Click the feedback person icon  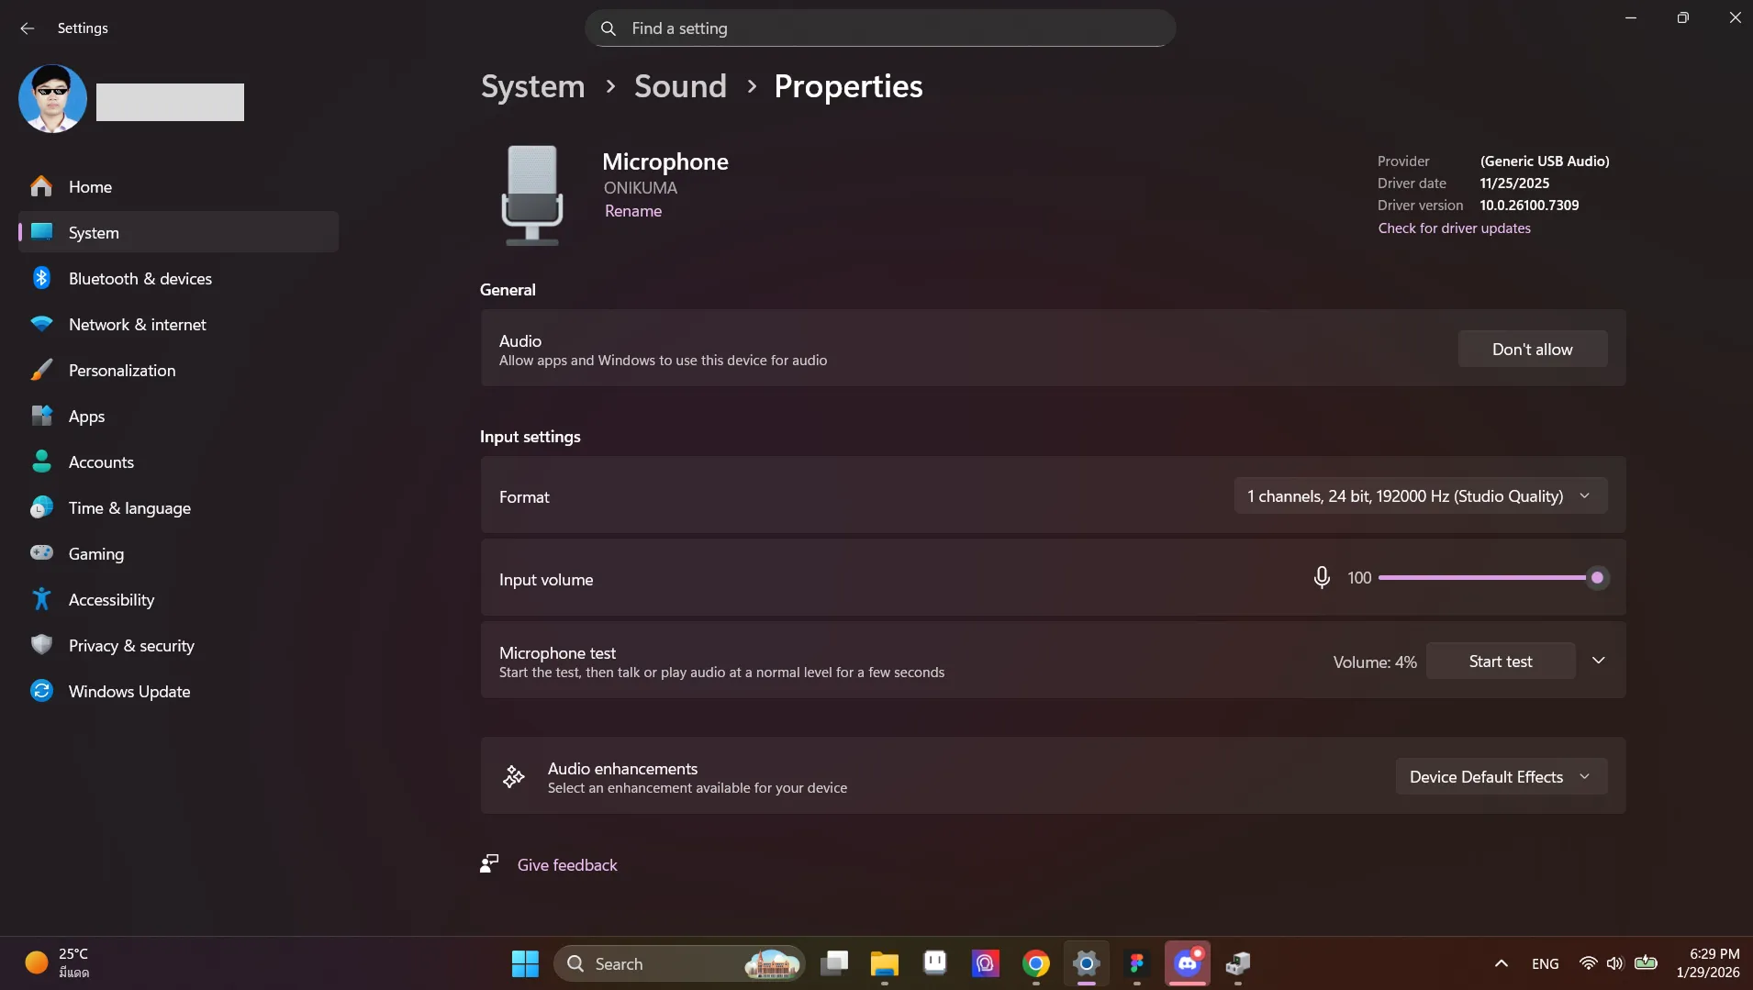(x=489, y=863)
